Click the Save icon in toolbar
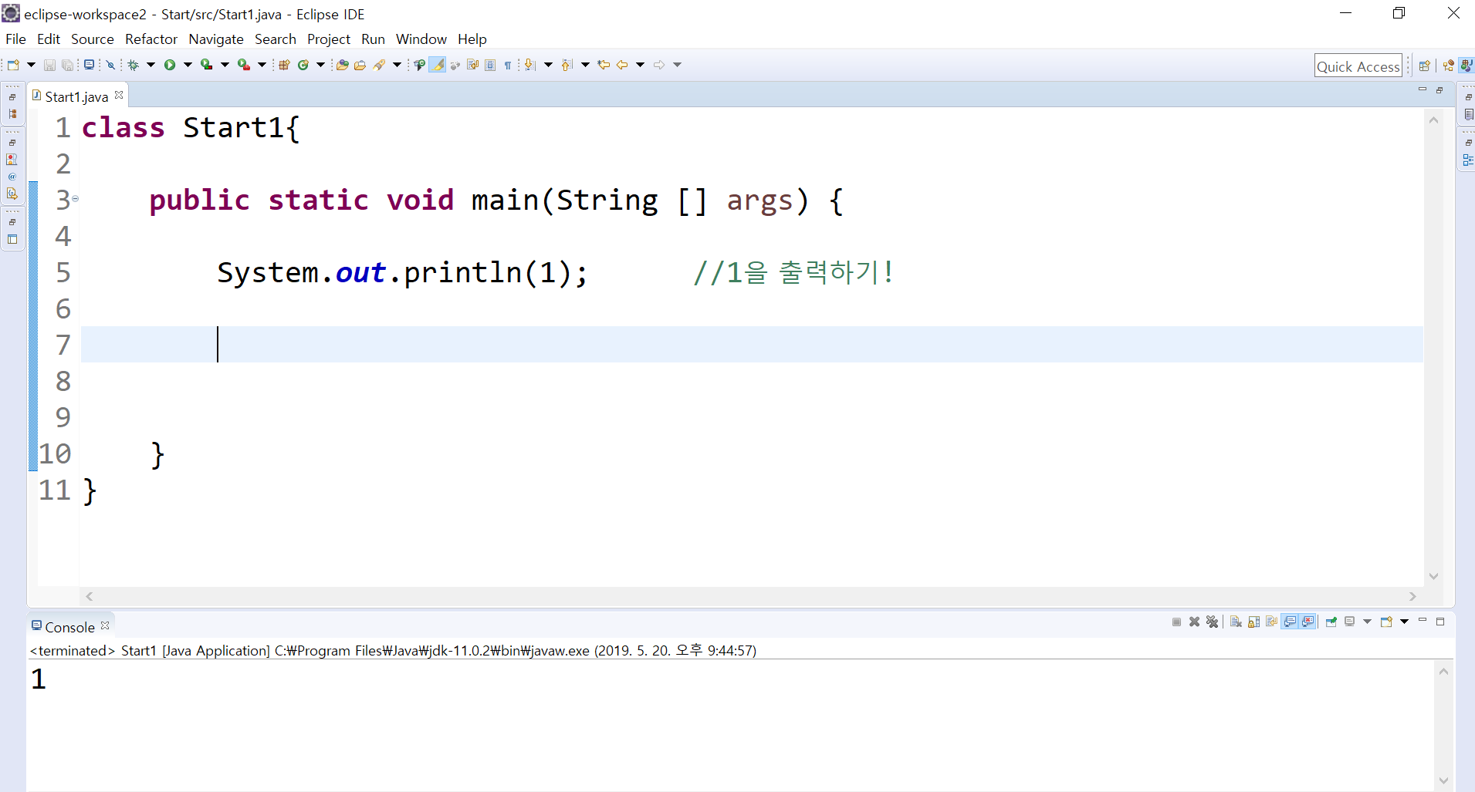1475x792 pixels. coord(49,65)
